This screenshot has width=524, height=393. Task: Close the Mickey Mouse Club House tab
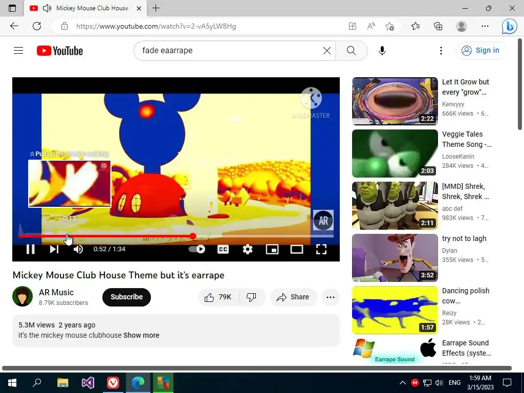pyautogui.click(x=139, y=8)
